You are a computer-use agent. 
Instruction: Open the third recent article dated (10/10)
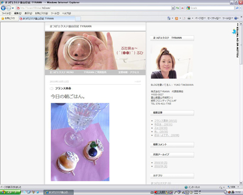(161, 128)
